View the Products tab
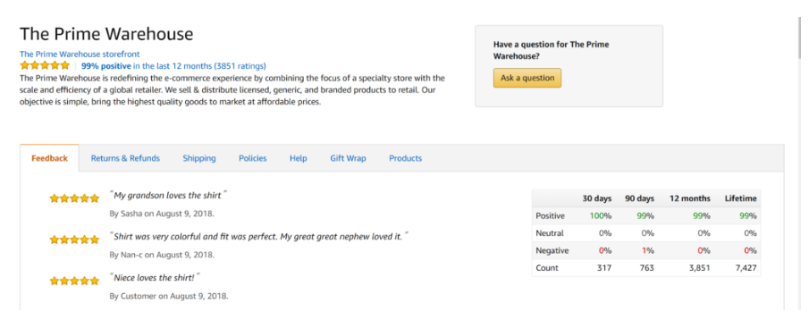This screenshot has width=809, height=328. [406, 158]
